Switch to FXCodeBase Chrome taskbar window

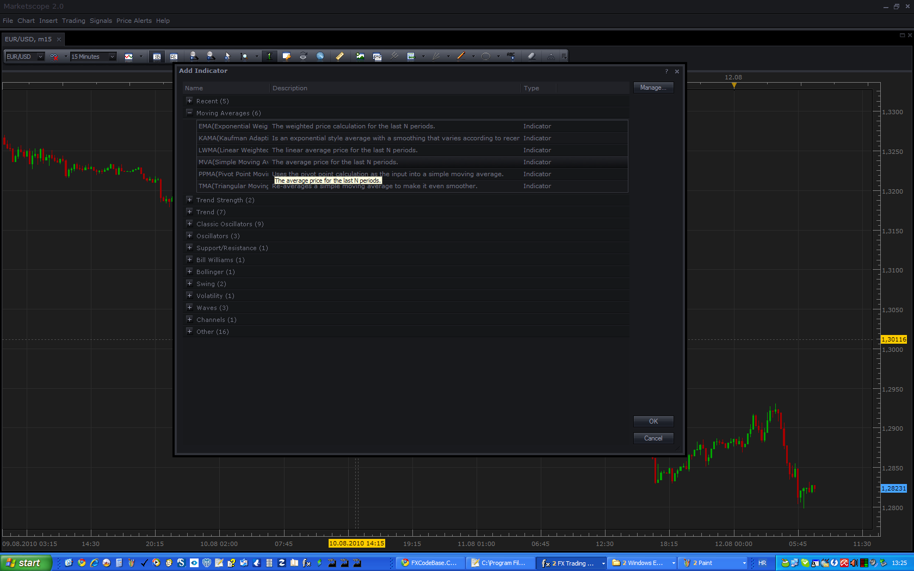(x=431, y=563)
